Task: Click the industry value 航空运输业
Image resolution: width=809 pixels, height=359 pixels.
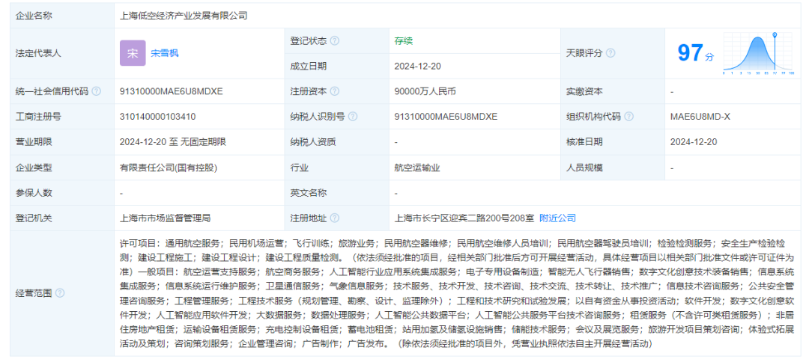Action: [417, 168]
